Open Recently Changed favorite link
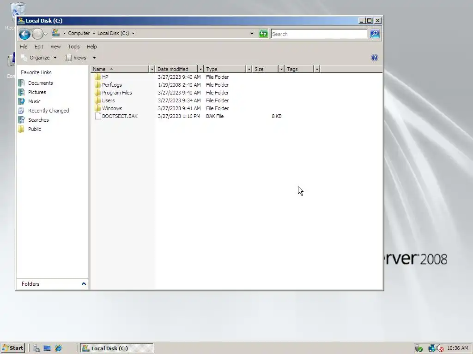The image size is (473, 354). pos(49,111)
